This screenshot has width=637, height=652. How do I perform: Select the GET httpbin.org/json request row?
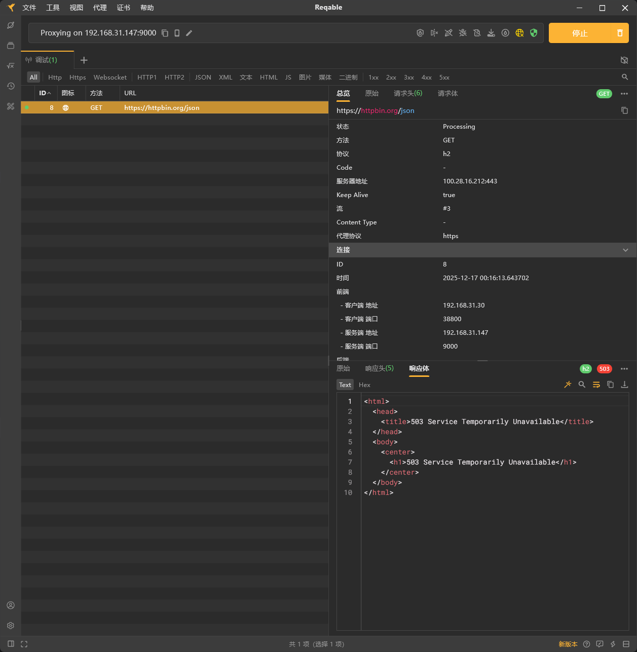[174, 108]
